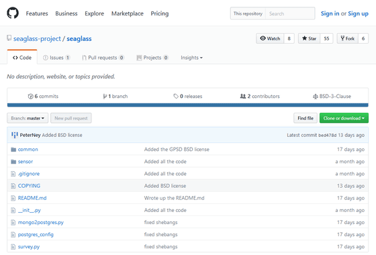Click the PeterNey author name

click(x=30, y=135)
